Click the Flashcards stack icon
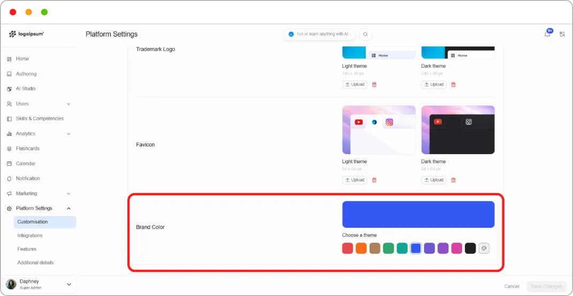The width and height of the screenshot is (573, 296). click(x=9, y=149)
